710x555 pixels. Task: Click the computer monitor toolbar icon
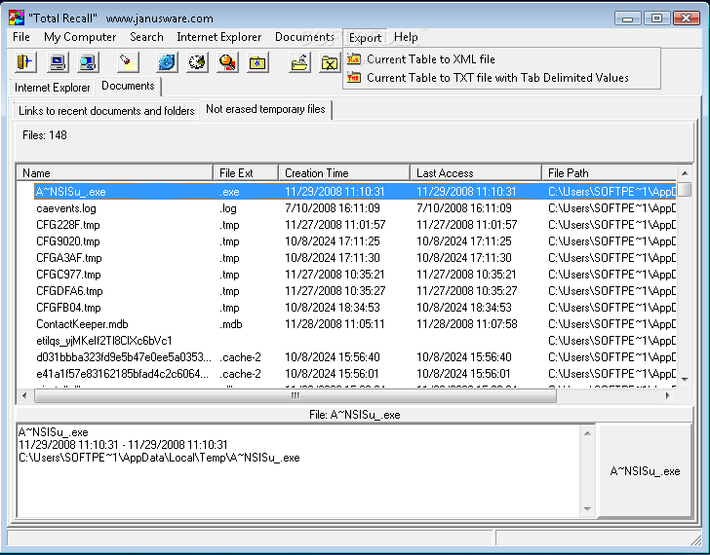click(58, 62)
